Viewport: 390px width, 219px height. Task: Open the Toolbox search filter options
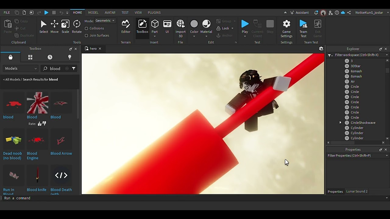[74, 68]
